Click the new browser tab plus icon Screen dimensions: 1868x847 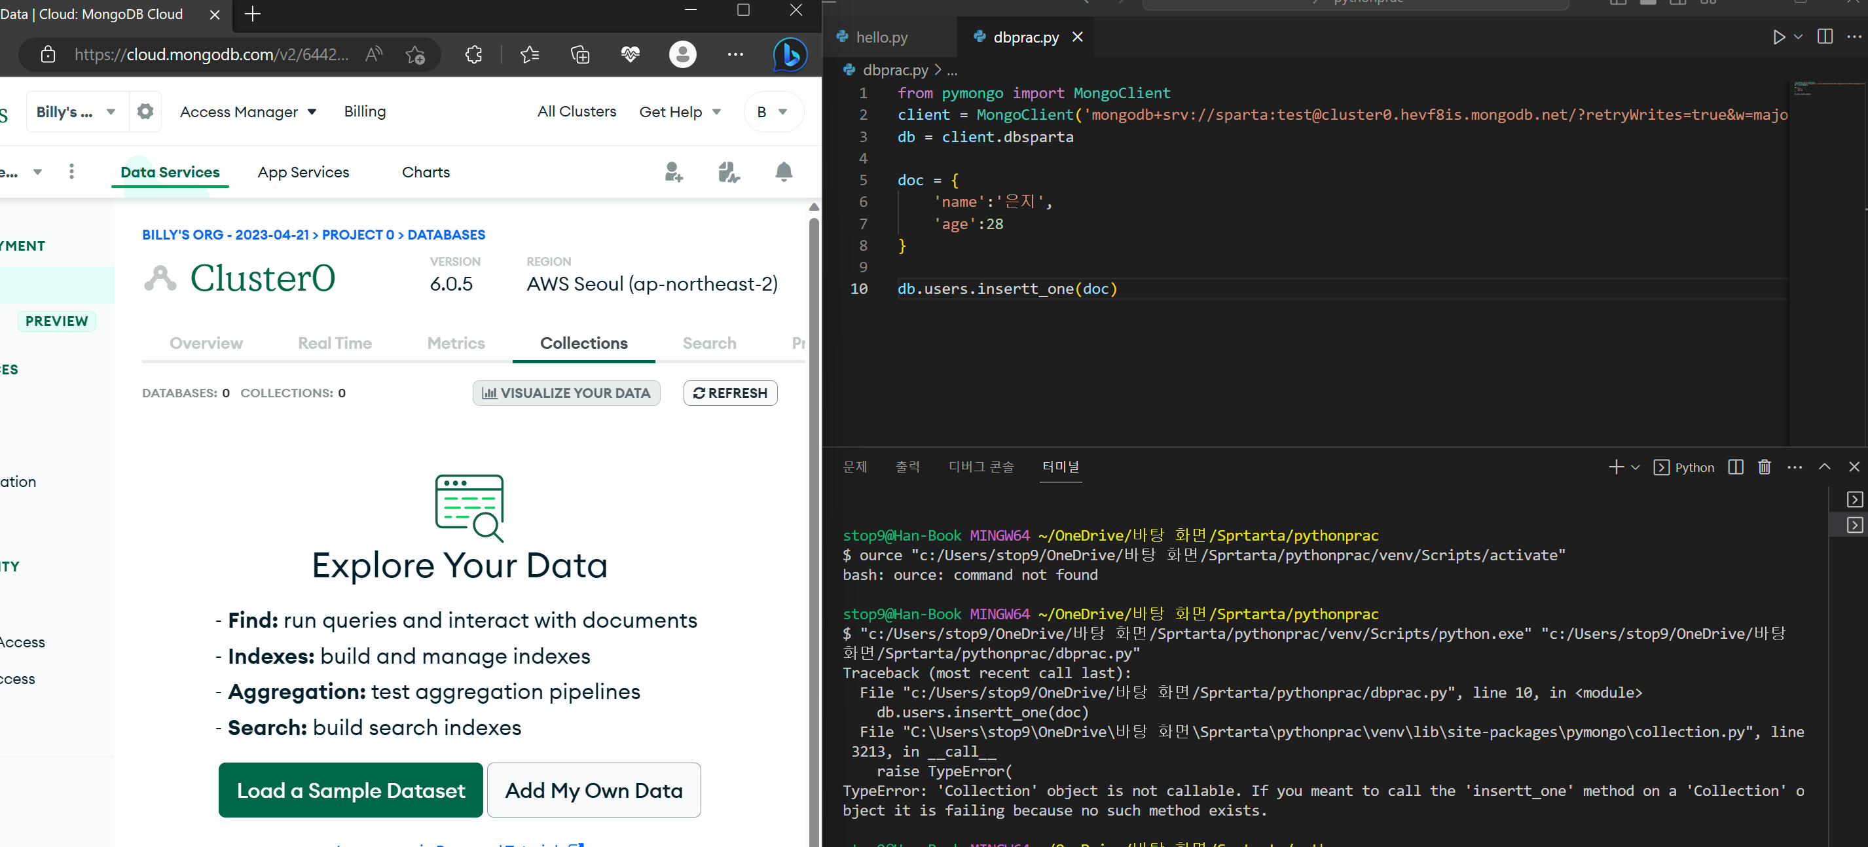click(x=252, y=14)
